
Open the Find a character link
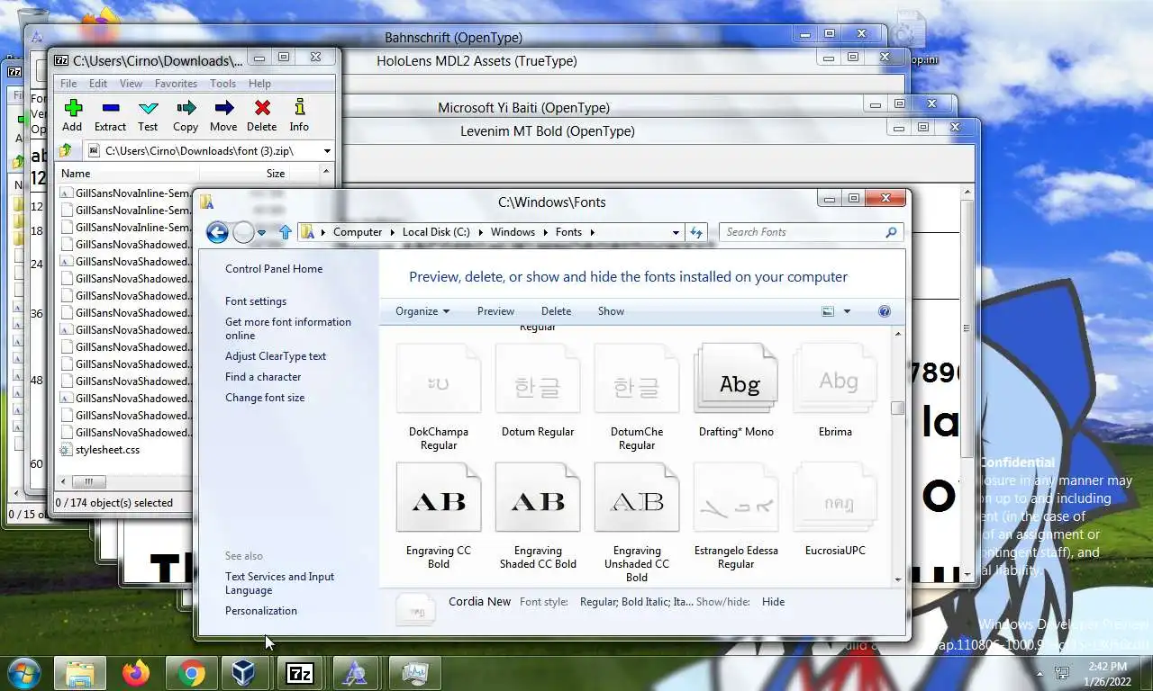pos(263,377)
